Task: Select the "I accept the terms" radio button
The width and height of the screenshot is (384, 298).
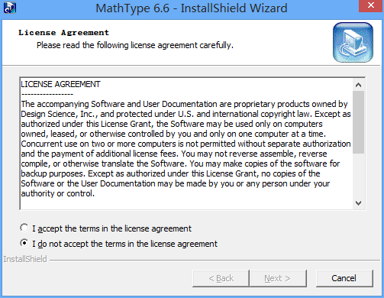Action: click(x=24, y=228)
